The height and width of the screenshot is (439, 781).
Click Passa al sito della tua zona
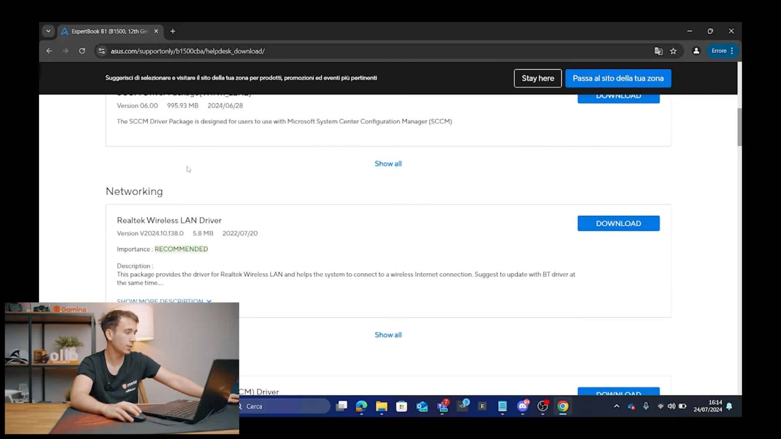(618, 78)
